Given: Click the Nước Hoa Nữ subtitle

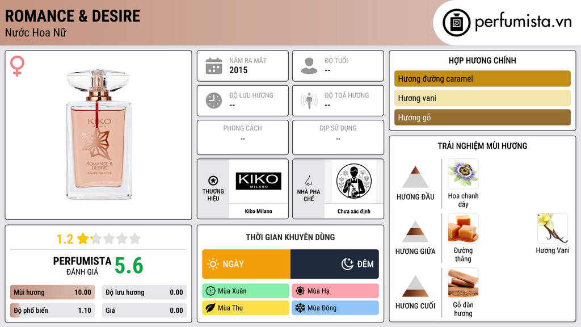Looking at the screenshot, I should coord(36,32).
